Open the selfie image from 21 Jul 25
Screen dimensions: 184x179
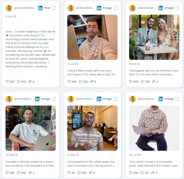pos(92,37)
